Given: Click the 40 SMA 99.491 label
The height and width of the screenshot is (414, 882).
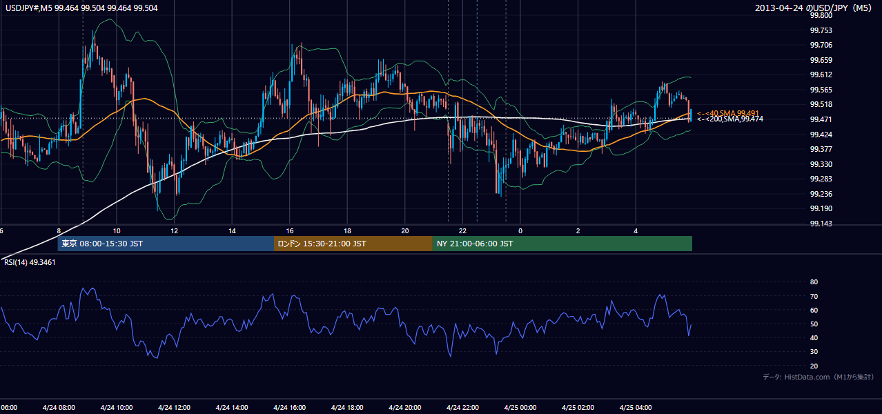Looking at the screenshot, I should click(728, 113).
